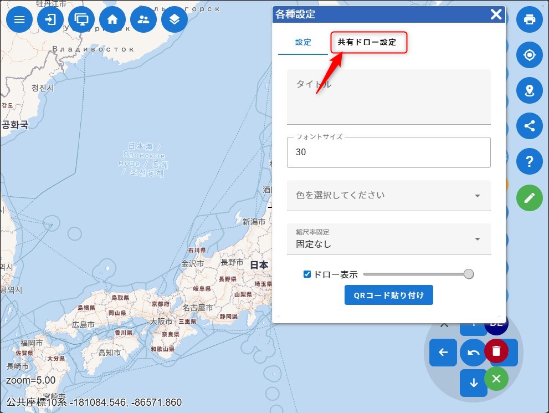Adjust the ドロー表示 opacity slider

click(416, 274)
